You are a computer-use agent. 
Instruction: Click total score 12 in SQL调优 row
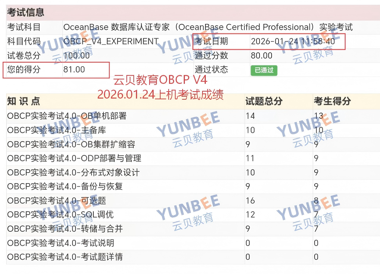click(250, 215)
